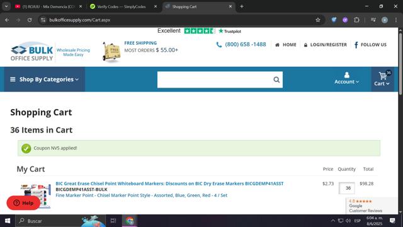Viewport: 403px width, 227px height.
Task: Open the blue shield extension icon
Action: tap(334, 20)
